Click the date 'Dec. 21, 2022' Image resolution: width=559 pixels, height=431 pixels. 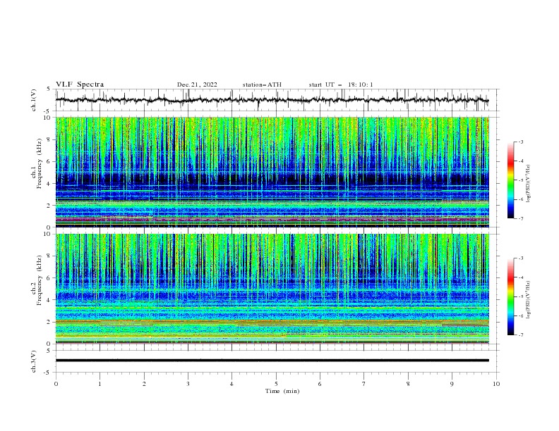tap(197, 85)
